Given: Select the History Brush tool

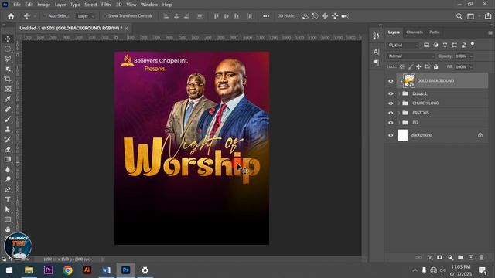Looking at the screenshot, I should [x=8, y=139].
